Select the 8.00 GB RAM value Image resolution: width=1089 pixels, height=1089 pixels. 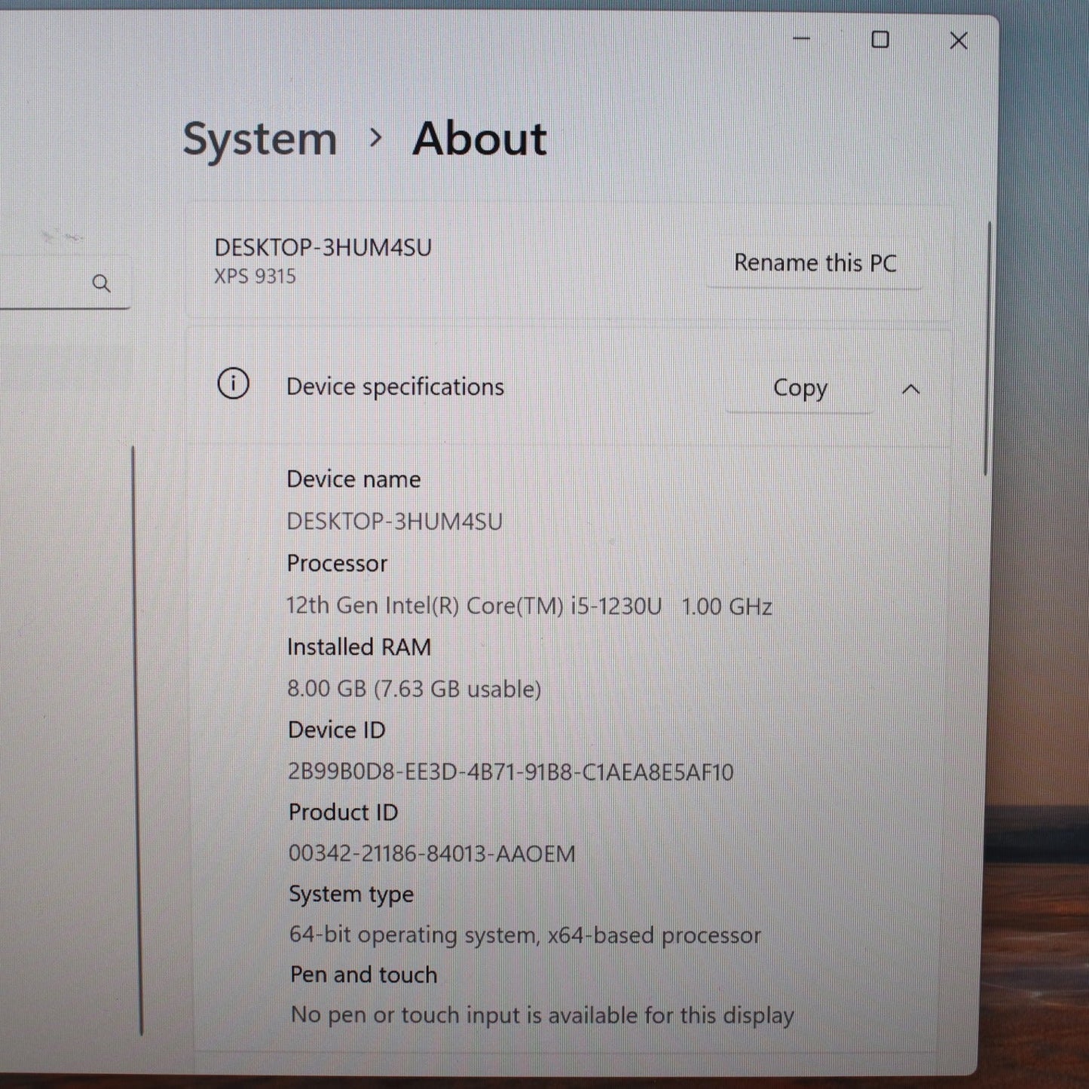point(414,689)
